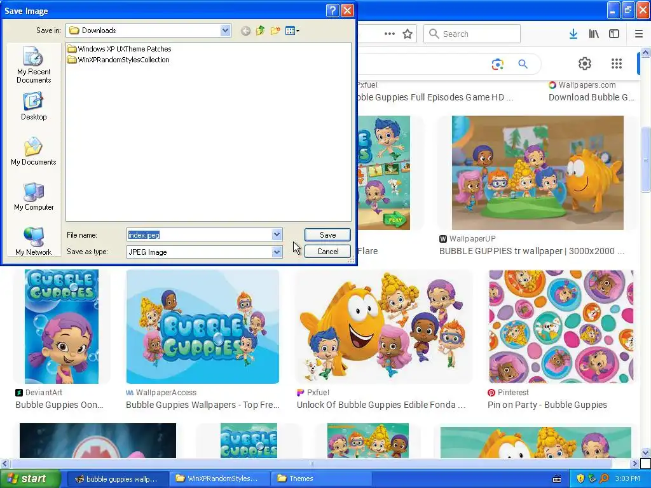
Task: Open WallpaperUP Bubble Guppies classroom thumbnail
Action: [x=538, y=173]
